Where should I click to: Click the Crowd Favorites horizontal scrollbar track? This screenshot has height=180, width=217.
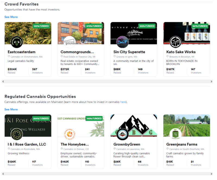click(x=107, y=81)
